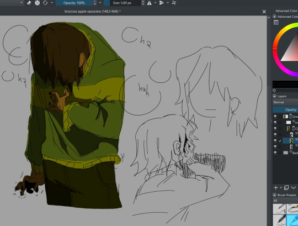
Task: Click the reload original brush preset icon
Action: click(x=45, y=3)
